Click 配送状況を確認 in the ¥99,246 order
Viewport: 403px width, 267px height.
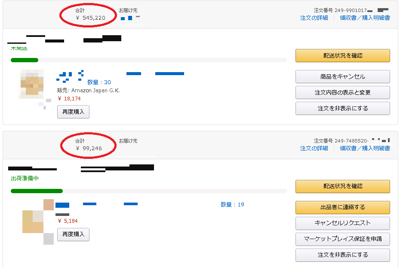342,186
